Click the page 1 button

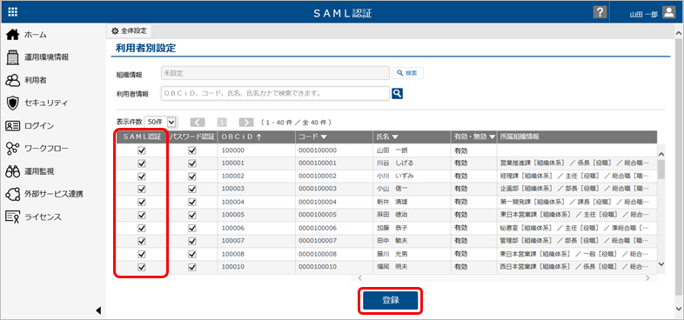(x=222, y=122)
